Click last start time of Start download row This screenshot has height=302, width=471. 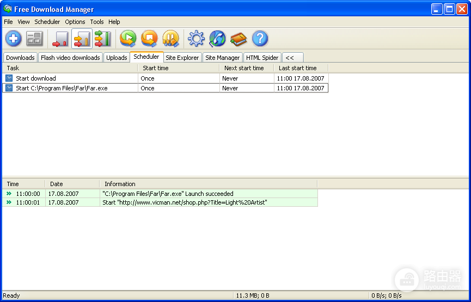click(301, 78)
